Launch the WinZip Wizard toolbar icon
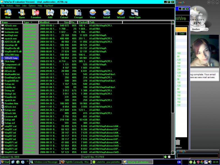 point(121,14)
